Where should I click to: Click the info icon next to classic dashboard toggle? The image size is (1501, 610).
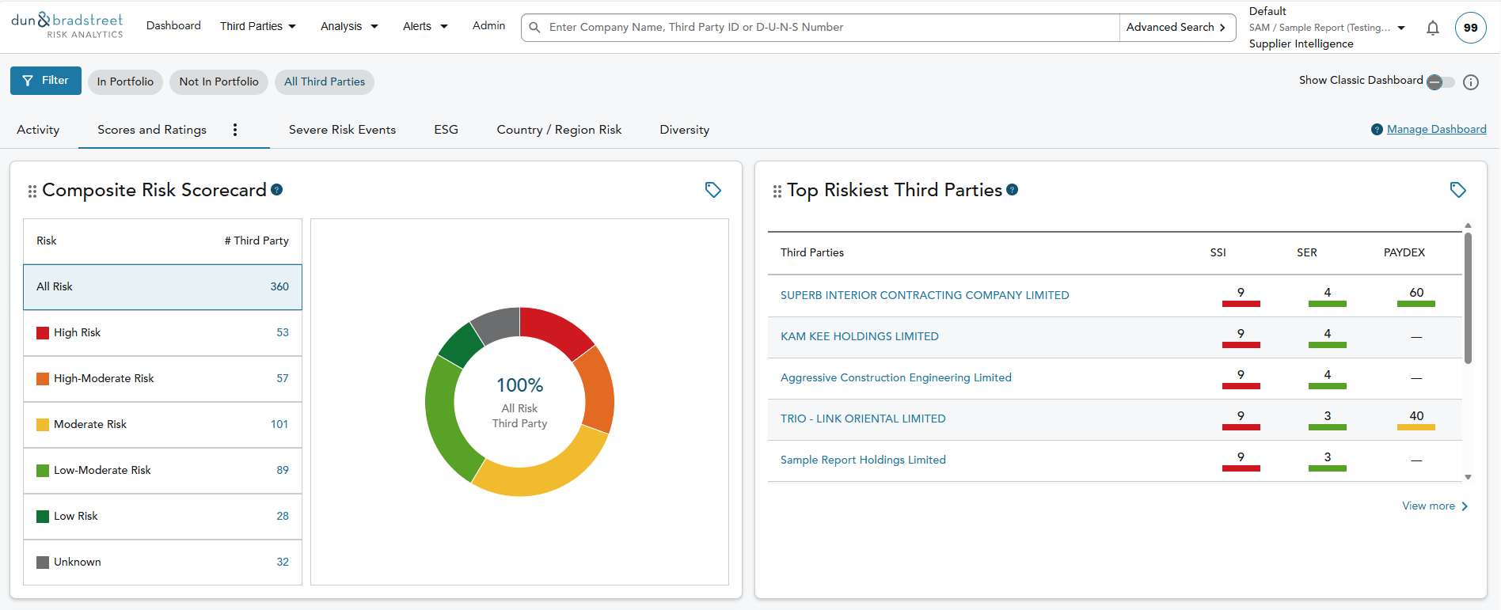pos(1471,82)
